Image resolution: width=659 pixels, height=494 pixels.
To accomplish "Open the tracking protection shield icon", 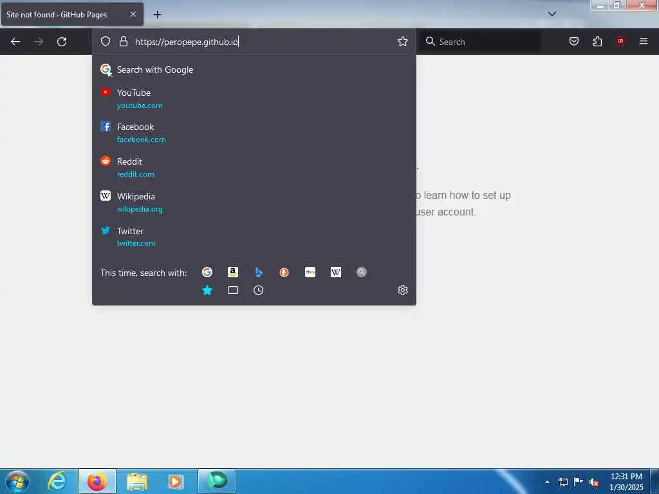I will coord(106,41).
